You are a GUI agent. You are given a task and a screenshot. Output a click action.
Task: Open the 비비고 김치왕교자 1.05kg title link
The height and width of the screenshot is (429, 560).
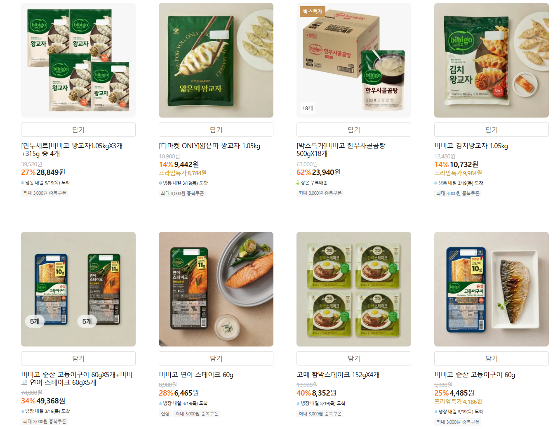tap(471, 146)
